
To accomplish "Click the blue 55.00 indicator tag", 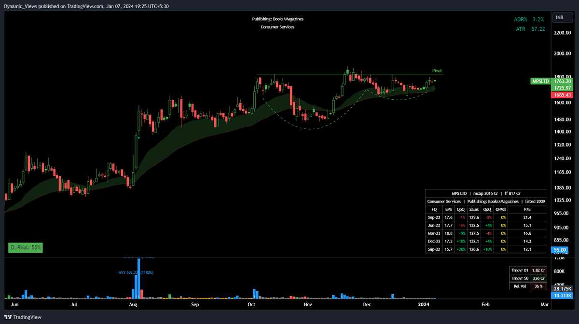I will [x=560, y=250].
